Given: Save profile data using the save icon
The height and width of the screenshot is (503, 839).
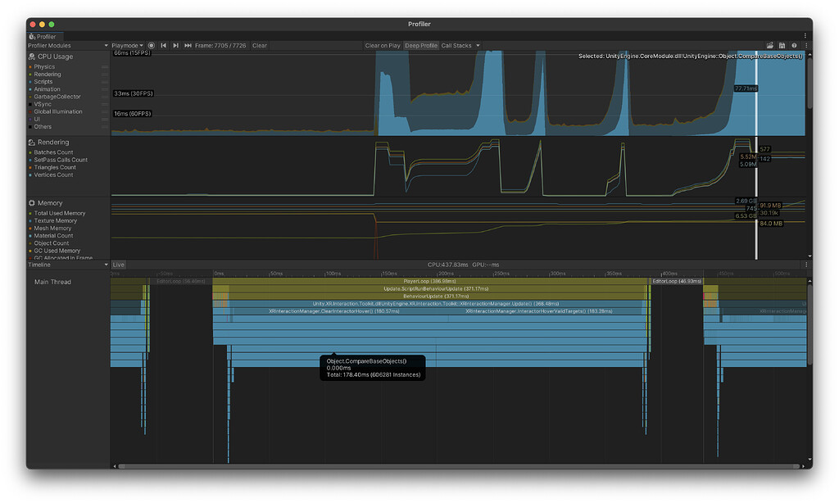Looking at the screenshot, I should point(782,45).
